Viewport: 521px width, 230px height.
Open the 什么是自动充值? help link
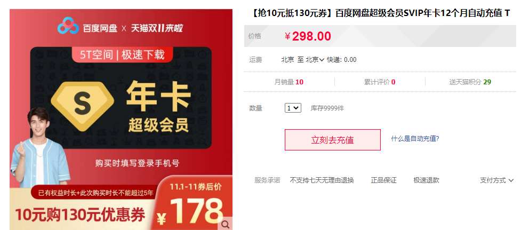click(x=415, y=139)
